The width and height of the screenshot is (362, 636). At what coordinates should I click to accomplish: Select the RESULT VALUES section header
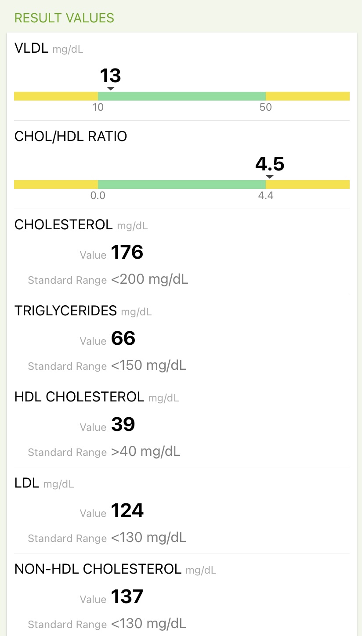(x=64, y=18)
